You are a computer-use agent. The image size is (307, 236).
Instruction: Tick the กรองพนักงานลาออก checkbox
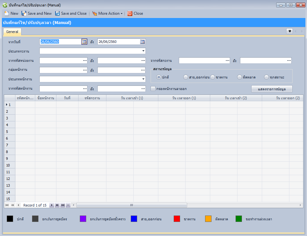pyautogui.click(x=153, y=89)
